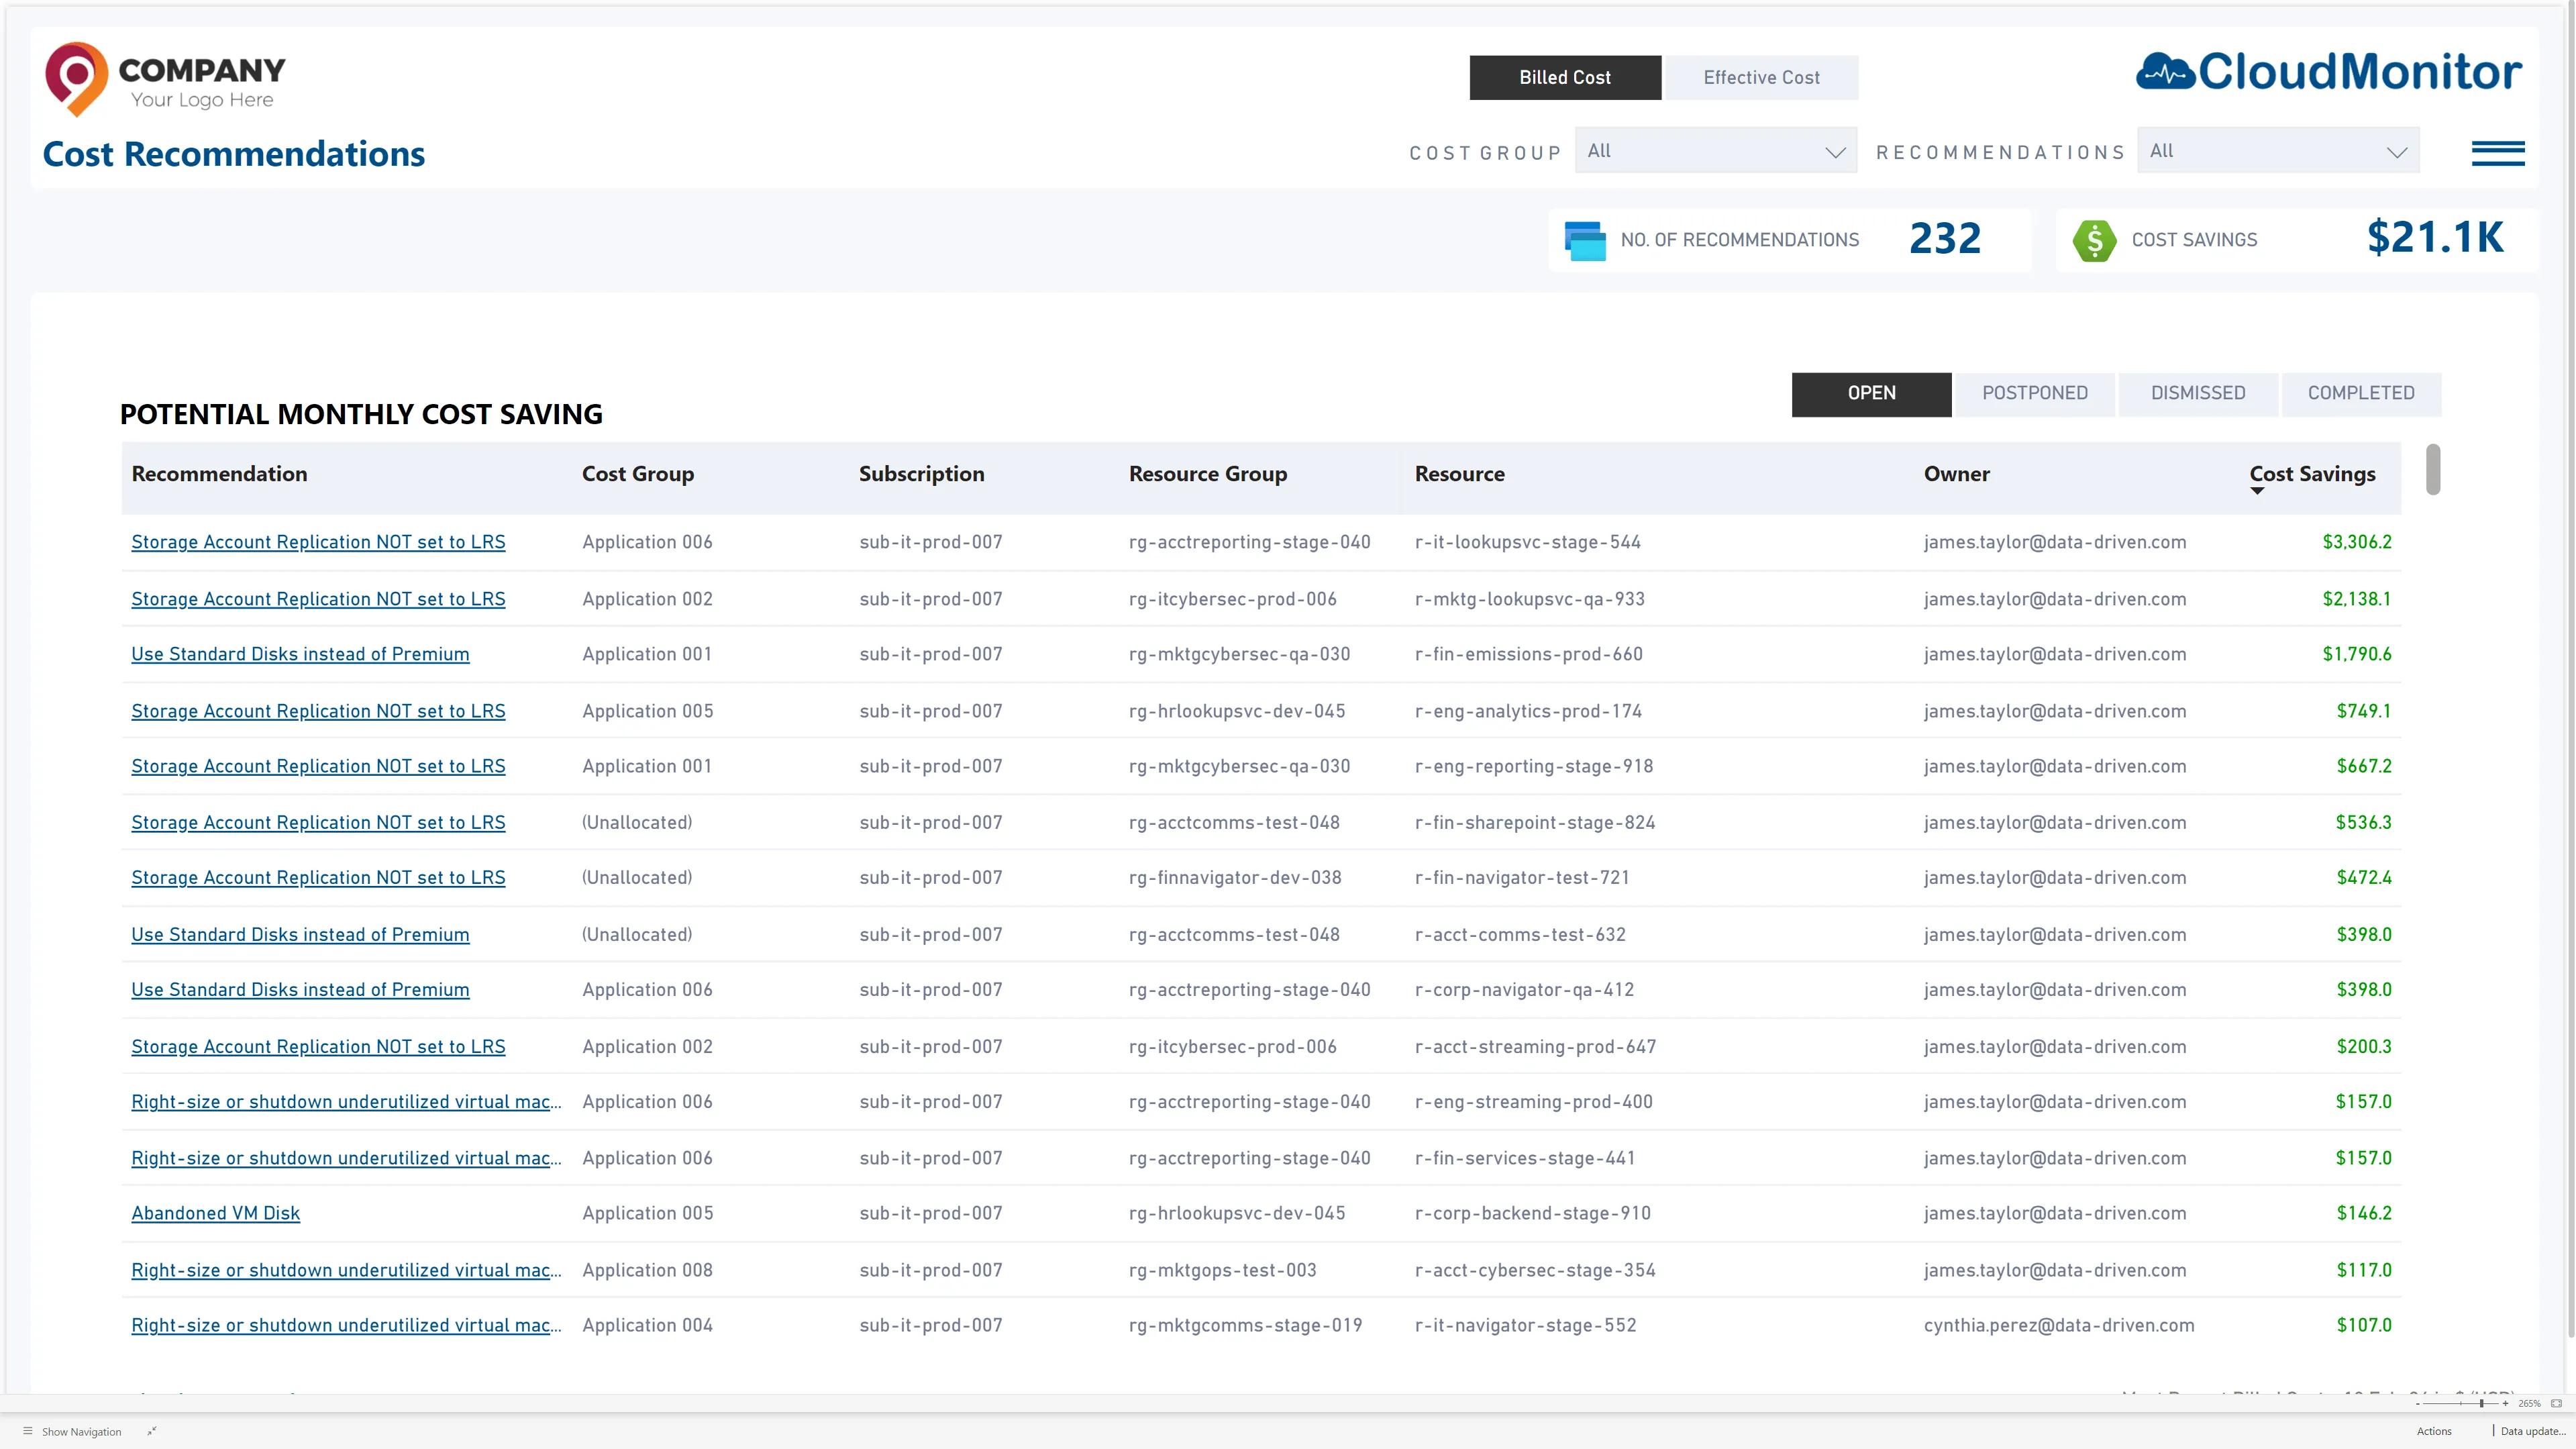The width and height of the screenshot is (2576, 1449).
Task: Click the $3,306.2 cost savings value
Action: pyautogui.click(x=2356, y=542)
